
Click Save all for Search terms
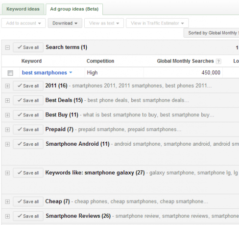28,47
